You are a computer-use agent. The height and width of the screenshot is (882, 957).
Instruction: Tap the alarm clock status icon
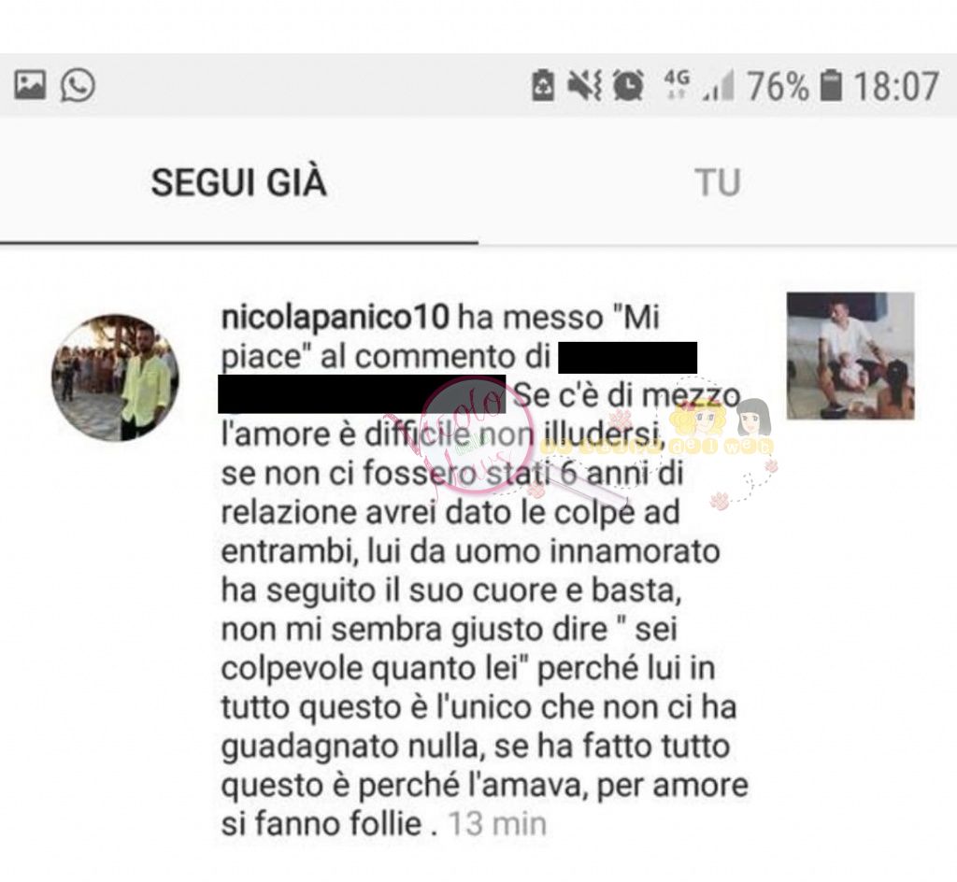pyautogui.click(x=628, y=85)
